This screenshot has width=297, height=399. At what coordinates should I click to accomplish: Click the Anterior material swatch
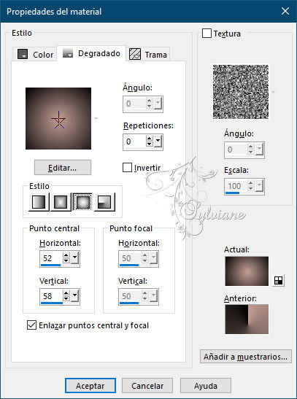point(247,319)
